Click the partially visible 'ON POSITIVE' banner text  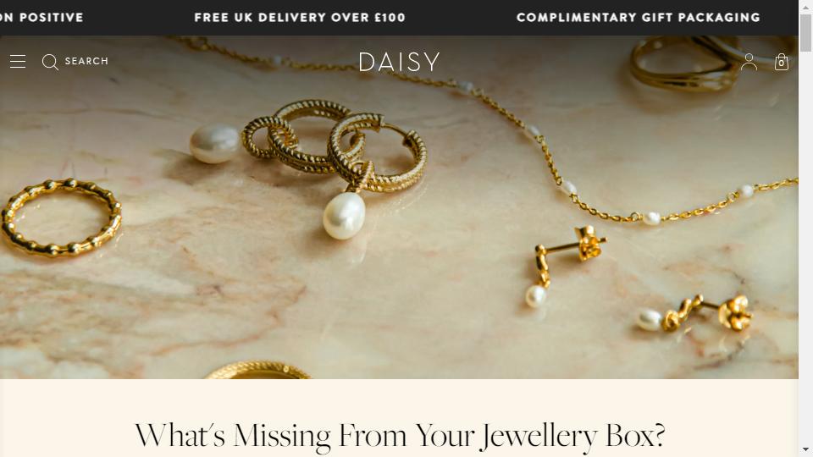coord(41,18)
